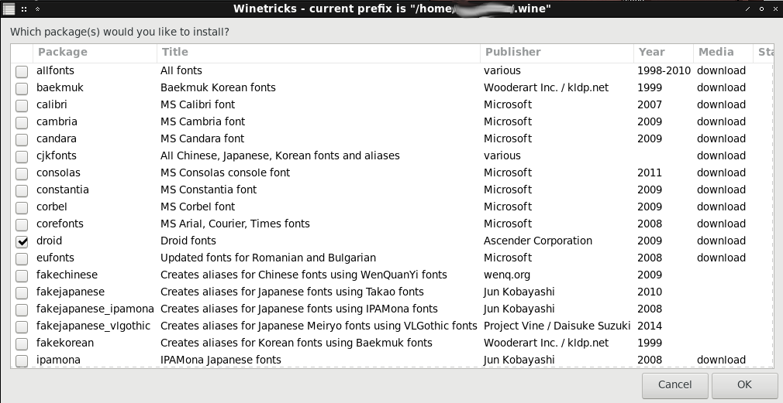
Task: Uncheck the droid package checkbox
Action: [22, 241]
